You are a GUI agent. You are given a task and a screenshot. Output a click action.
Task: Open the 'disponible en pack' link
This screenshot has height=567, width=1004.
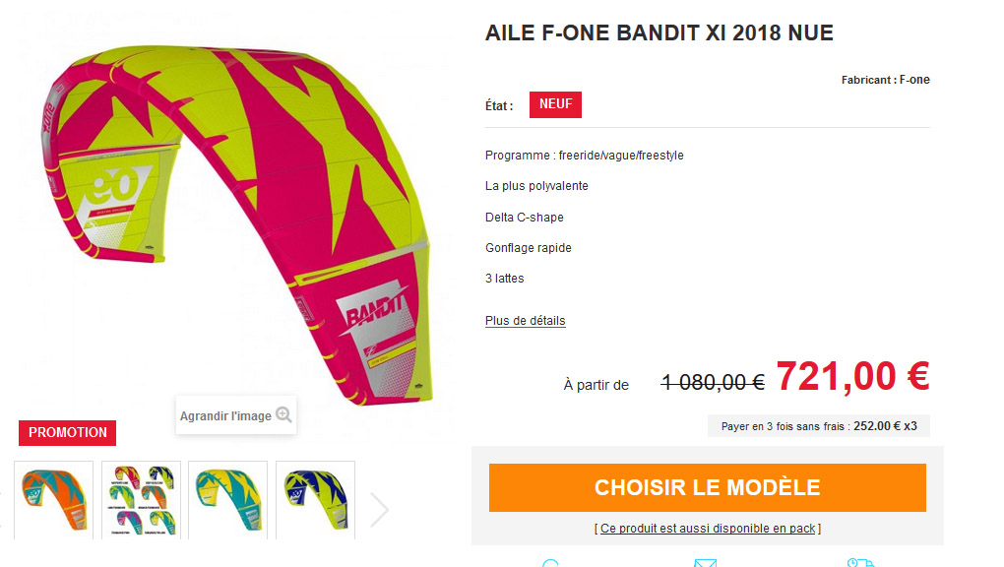[x=708, y=528]
